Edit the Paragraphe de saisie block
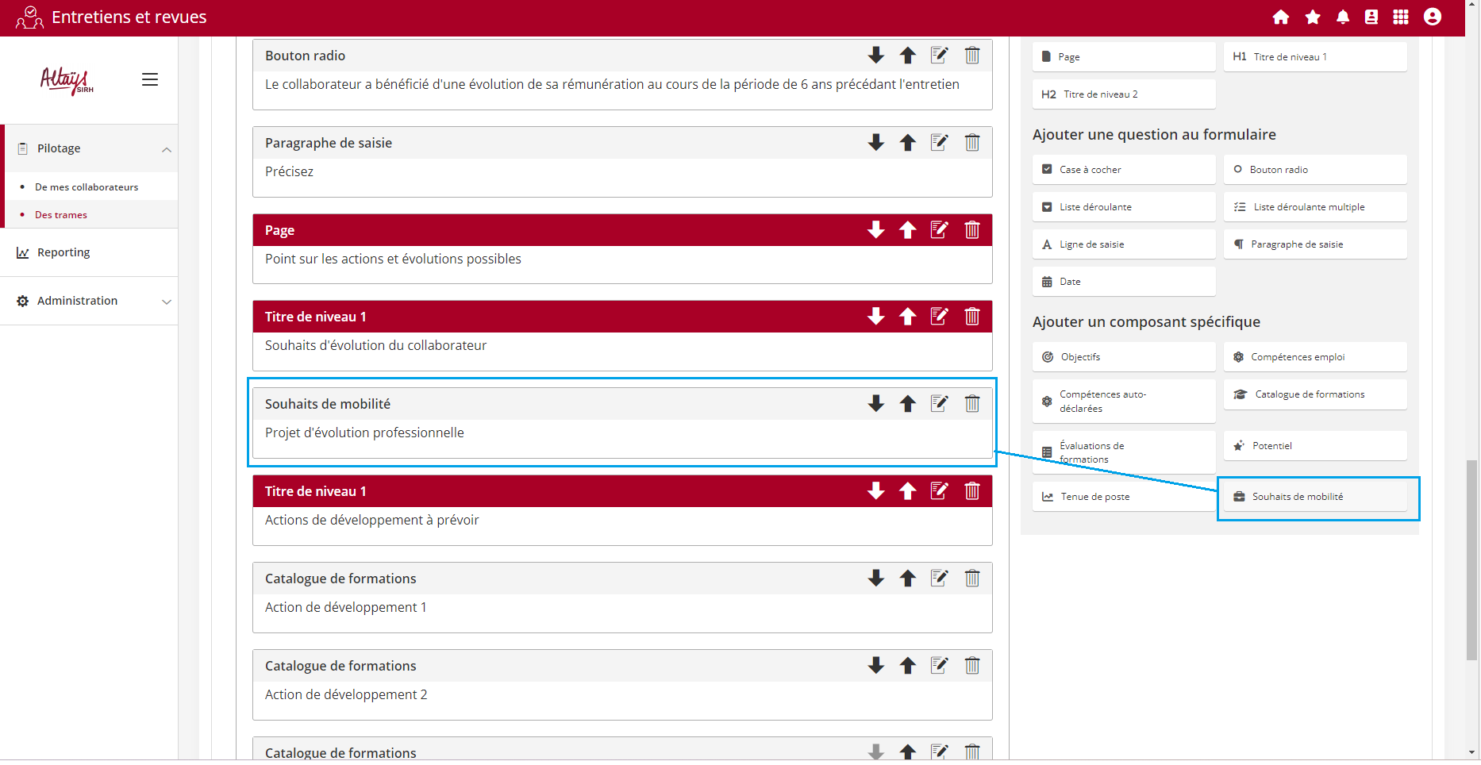Screen dimensions: 1481x765 pyautogui.click(x=940, y=143)
